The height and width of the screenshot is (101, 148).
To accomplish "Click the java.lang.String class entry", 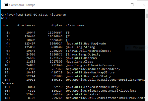I will click(x=80, y=47).
